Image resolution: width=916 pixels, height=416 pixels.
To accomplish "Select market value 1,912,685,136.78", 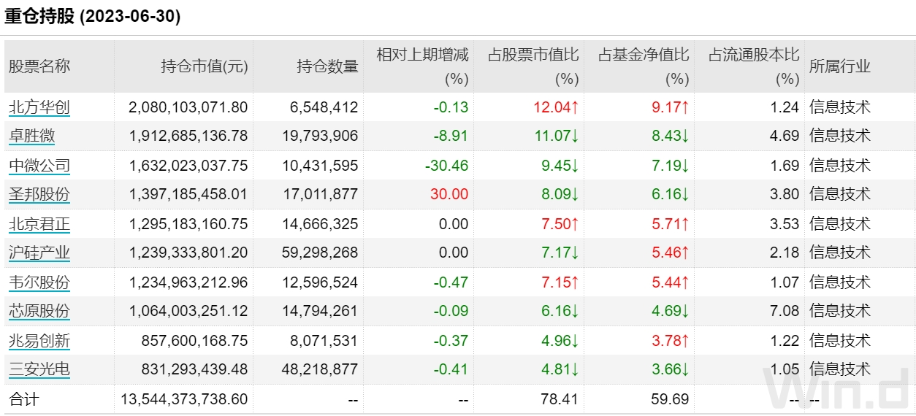I will click(188, 136).
